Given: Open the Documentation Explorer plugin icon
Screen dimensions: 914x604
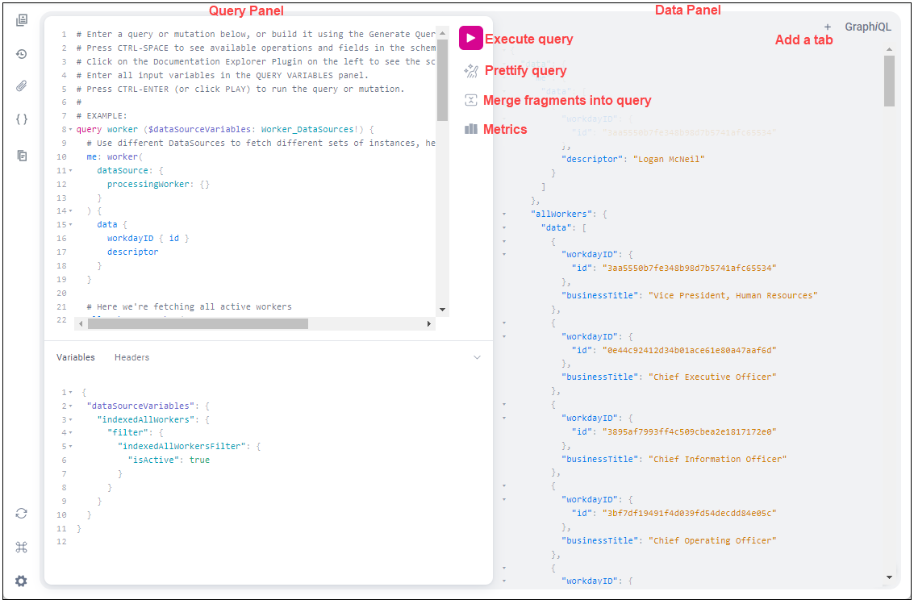Looking at the screenshot, I should 22,20.
